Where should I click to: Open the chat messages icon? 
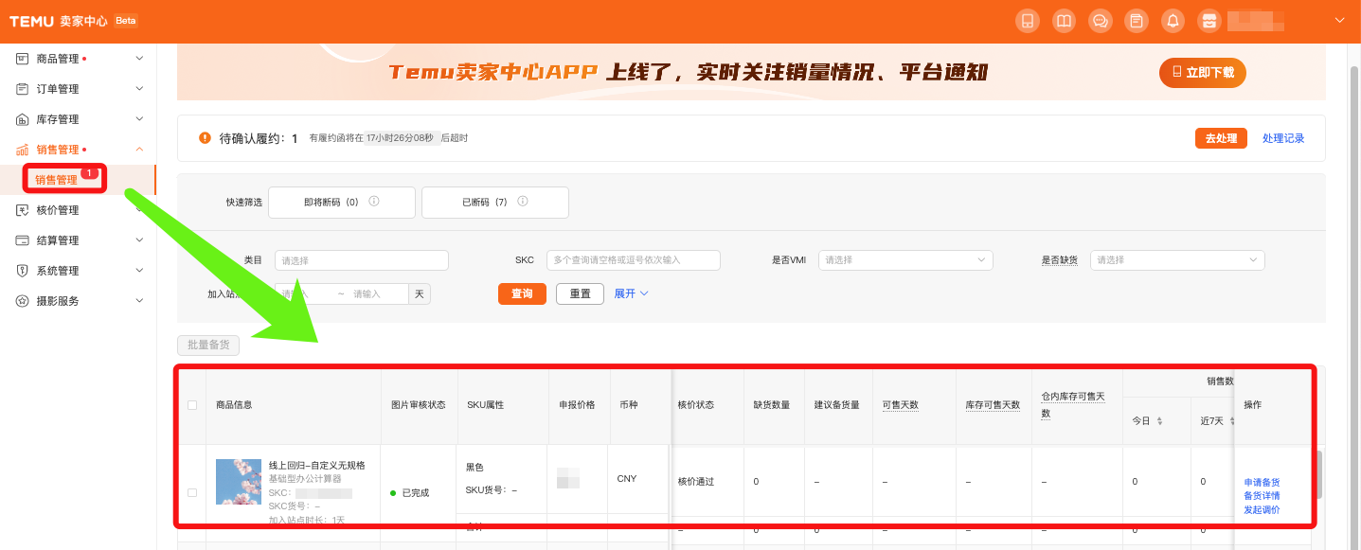(1100, 21)
